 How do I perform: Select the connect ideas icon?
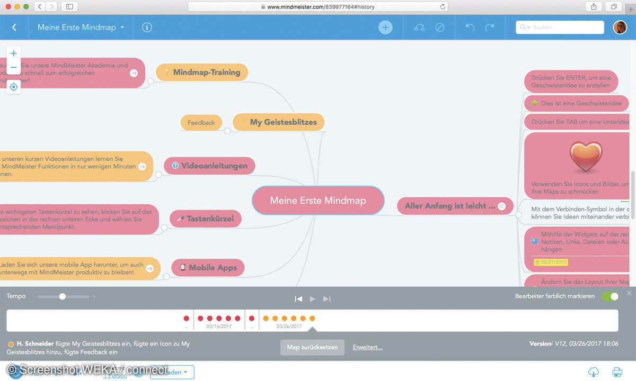click(x=419, y=28)
